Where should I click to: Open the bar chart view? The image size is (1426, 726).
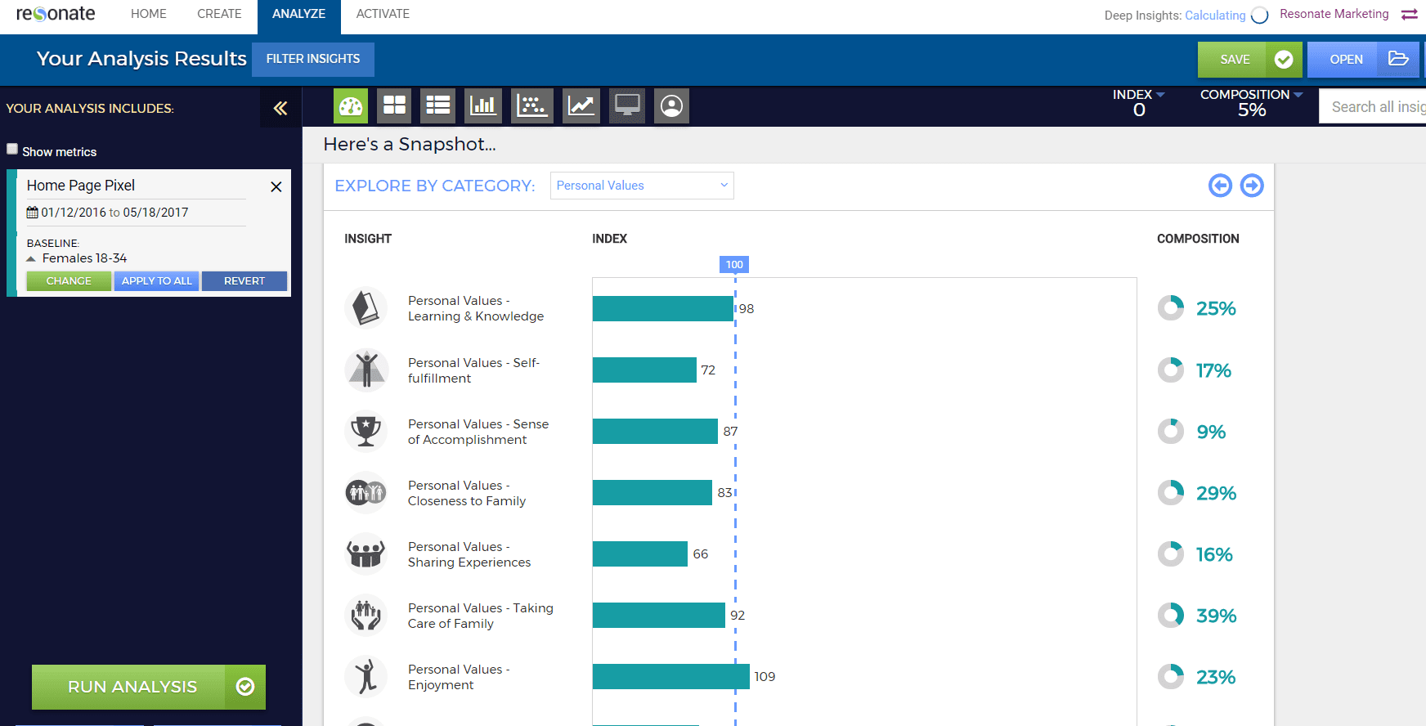coord(483,106)
